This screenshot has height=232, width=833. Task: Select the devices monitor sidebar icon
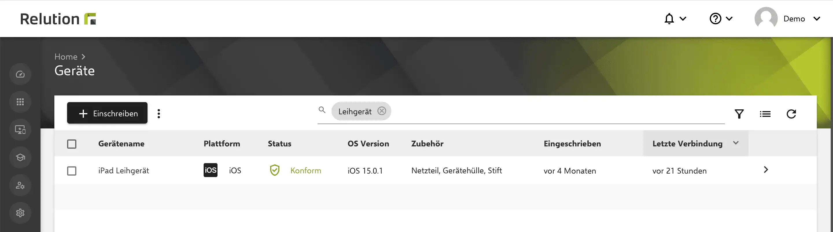click(20, 130)
